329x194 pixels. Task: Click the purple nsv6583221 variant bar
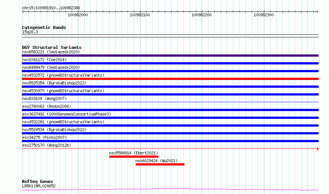click(170, 56)
